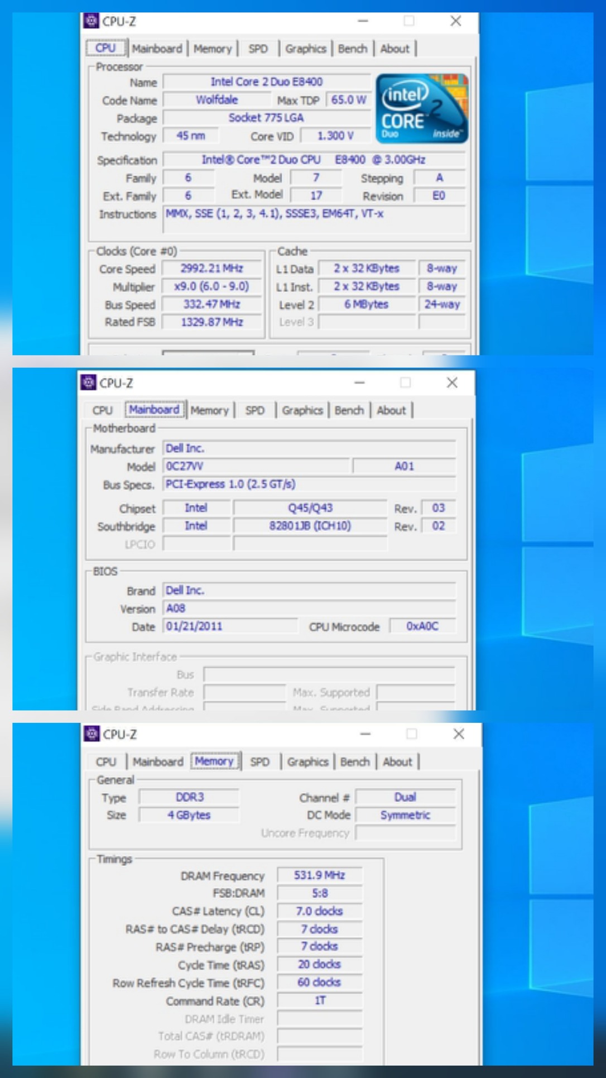The image size is (606, 1078).
Task: Click DC Mode value Symmetric
Action: 406,815
